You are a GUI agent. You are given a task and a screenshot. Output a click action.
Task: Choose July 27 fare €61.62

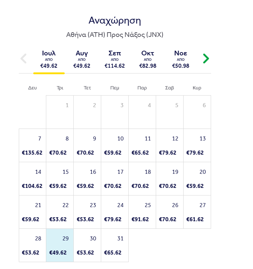[197, 212]
